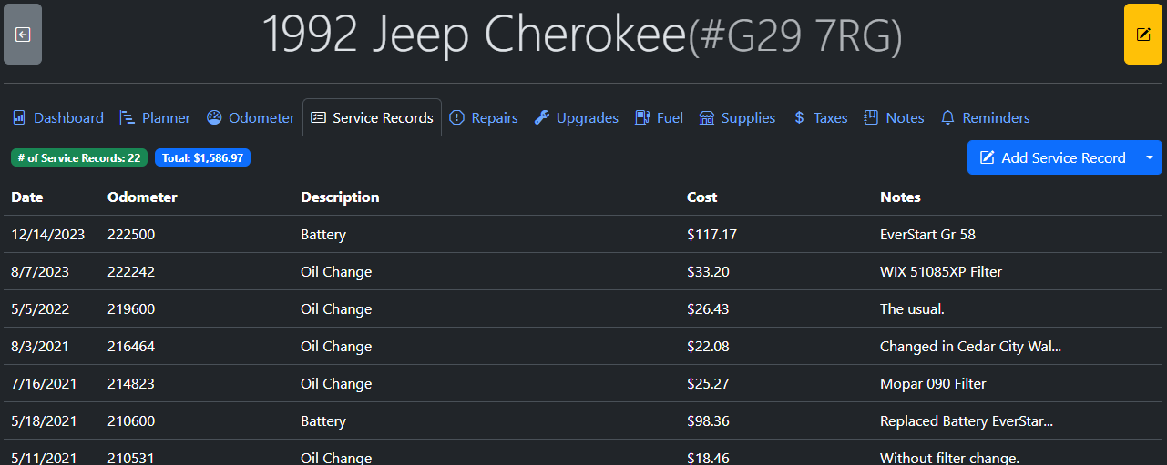Click the total cost $1,586.97 badge

pos(202,158)
